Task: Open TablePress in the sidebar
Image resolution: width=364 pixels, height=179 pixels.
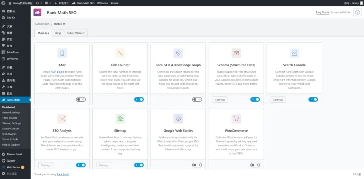Action: point(15,52)
